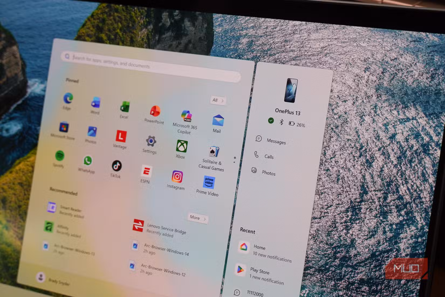
Task: Launch Prime Video
Action: (209, 183)
